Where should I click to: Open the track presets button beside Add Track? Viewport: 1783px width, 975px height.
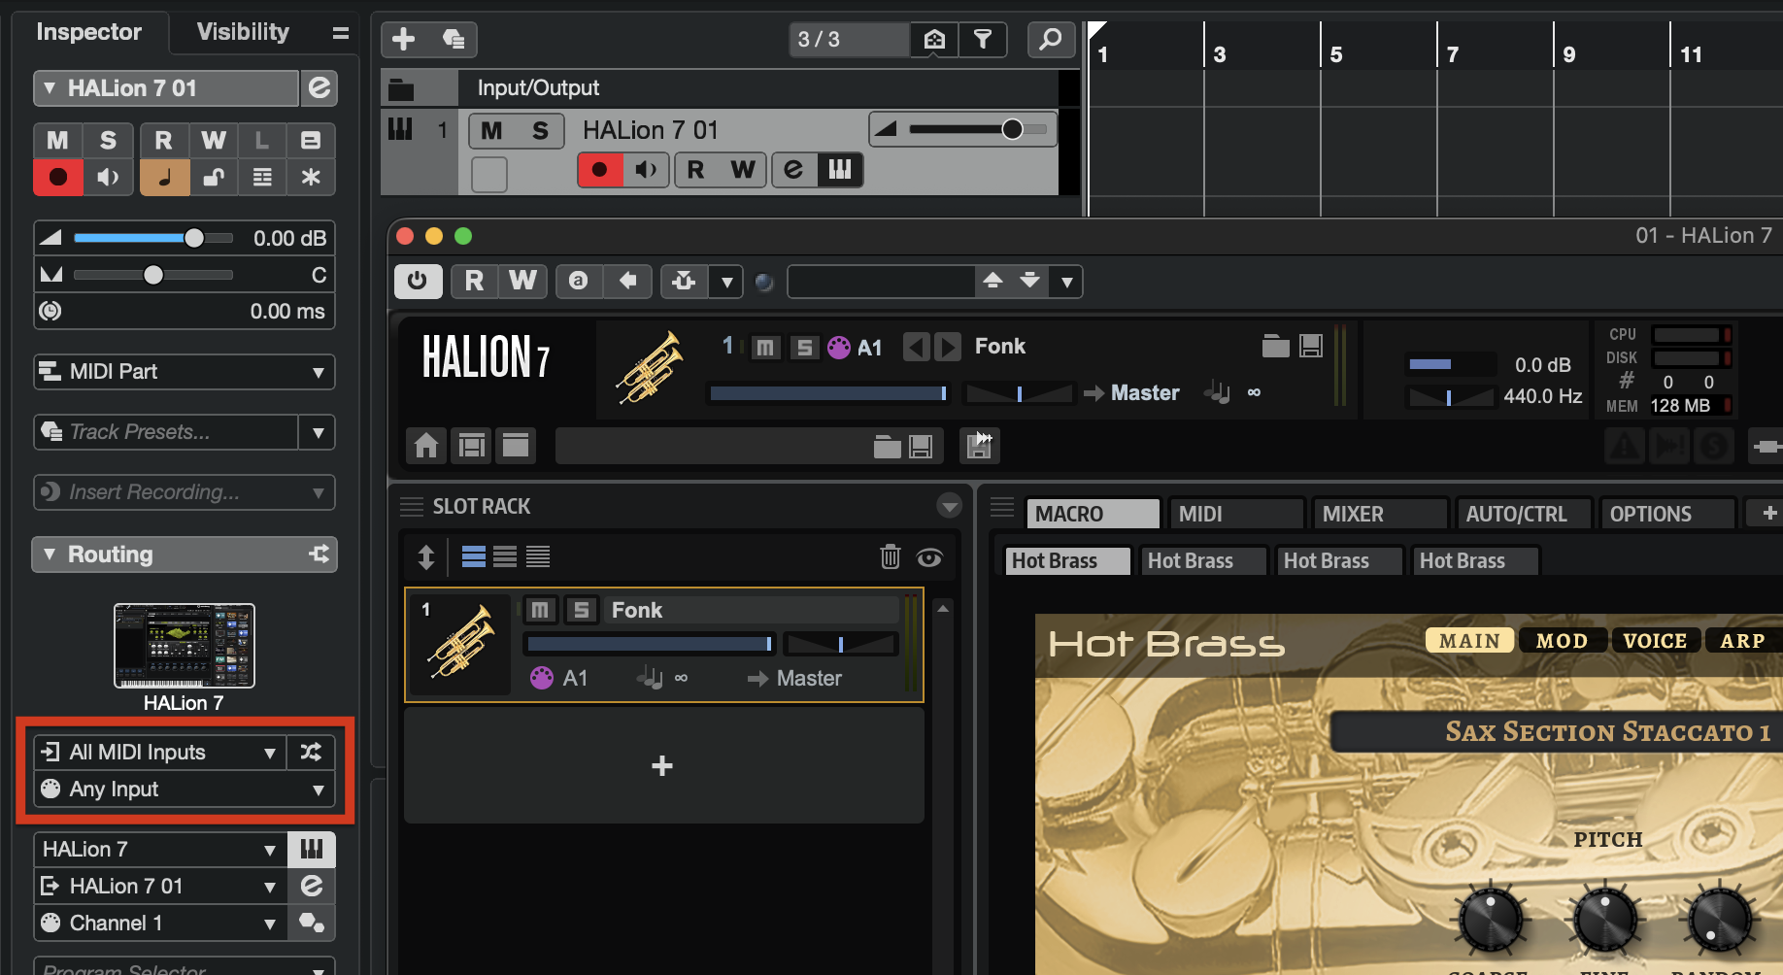(x=453, y=39)
